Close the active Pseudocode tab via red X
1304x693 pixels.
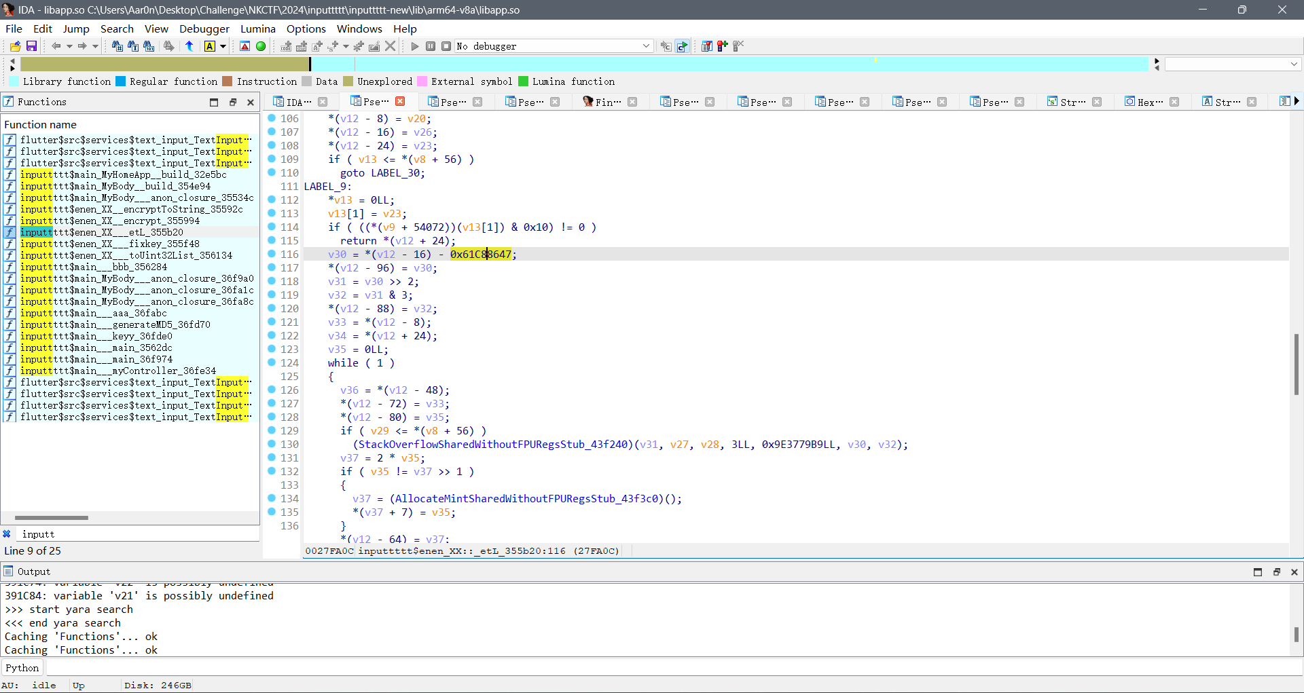(x=400, y=101)
